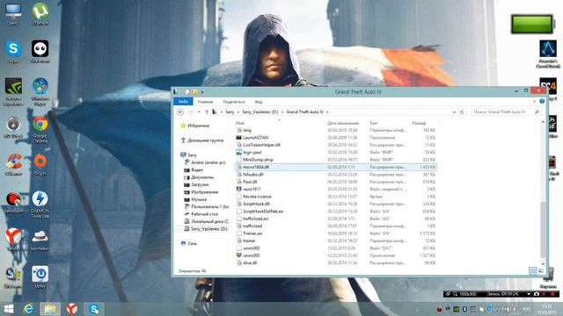The width and height of the screenshot is (563, 316).
Task: Click the Yandex browser taskbar icon
Action: [72, 309]
